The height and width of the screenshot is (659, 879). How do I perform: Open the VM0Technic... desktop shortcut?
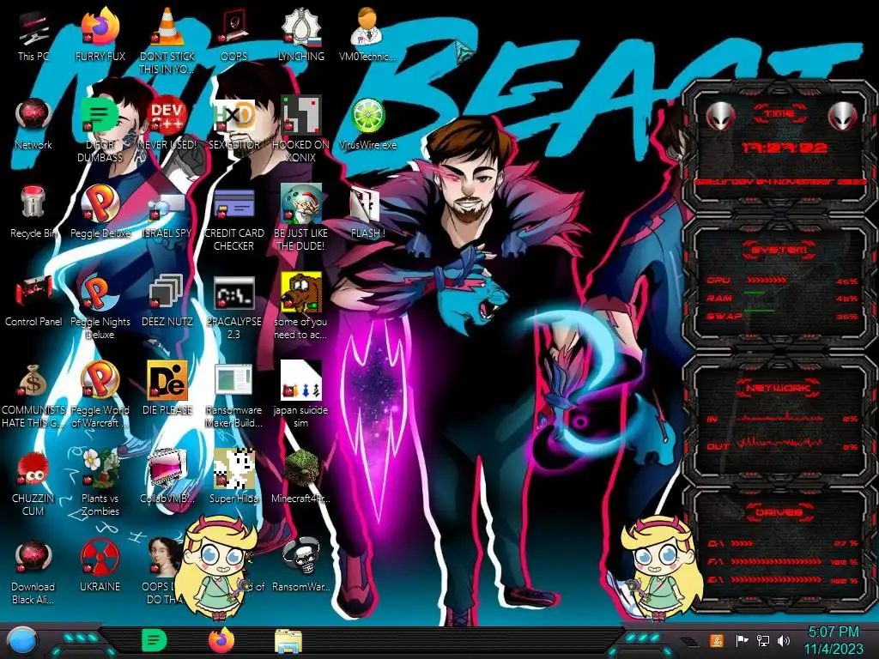click(x=367, y=34)
